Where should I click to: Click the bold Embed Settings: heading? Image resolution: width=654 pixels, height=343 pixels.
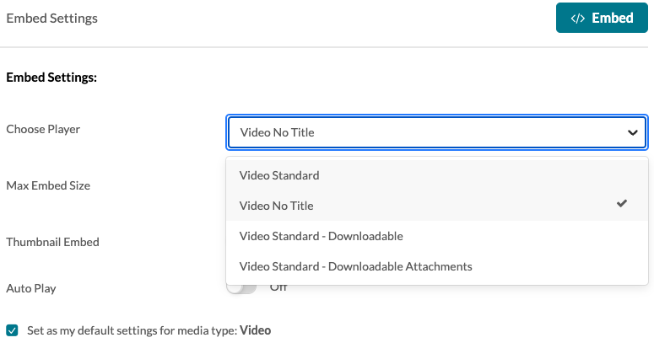coord(51,78)
